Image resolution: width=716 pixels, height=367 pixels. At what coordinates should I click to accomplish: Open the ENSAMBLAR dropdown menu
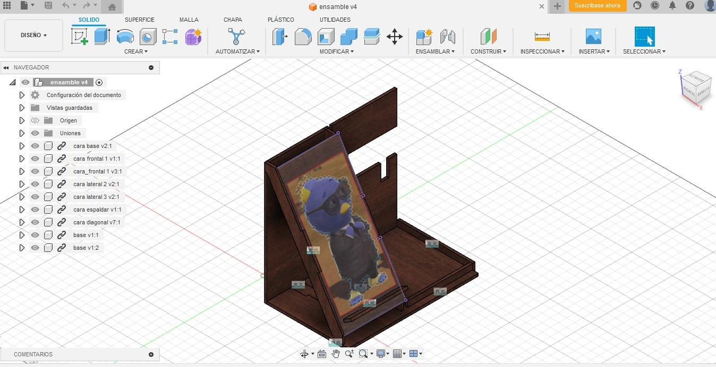pyautogui.click(x=435, y=51)
